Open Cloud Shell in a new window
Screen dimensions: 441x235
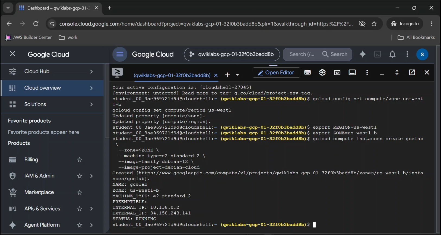pos(412,72)
